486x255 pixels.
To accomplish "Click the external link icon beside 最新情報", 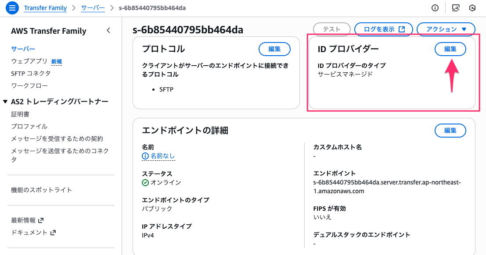I will [41, 220].
